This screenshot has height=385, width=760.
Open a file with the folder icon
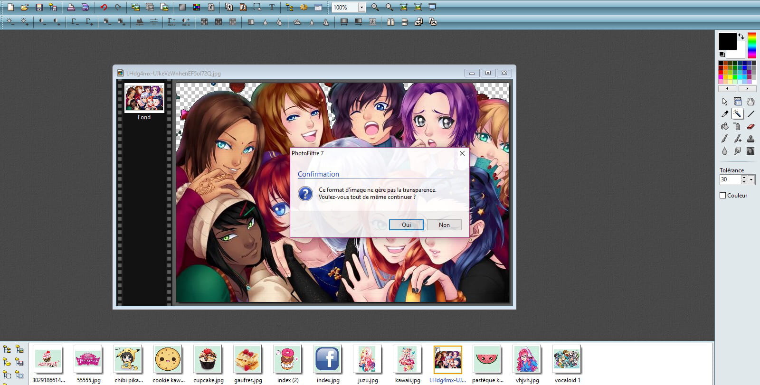pos(25,7)
